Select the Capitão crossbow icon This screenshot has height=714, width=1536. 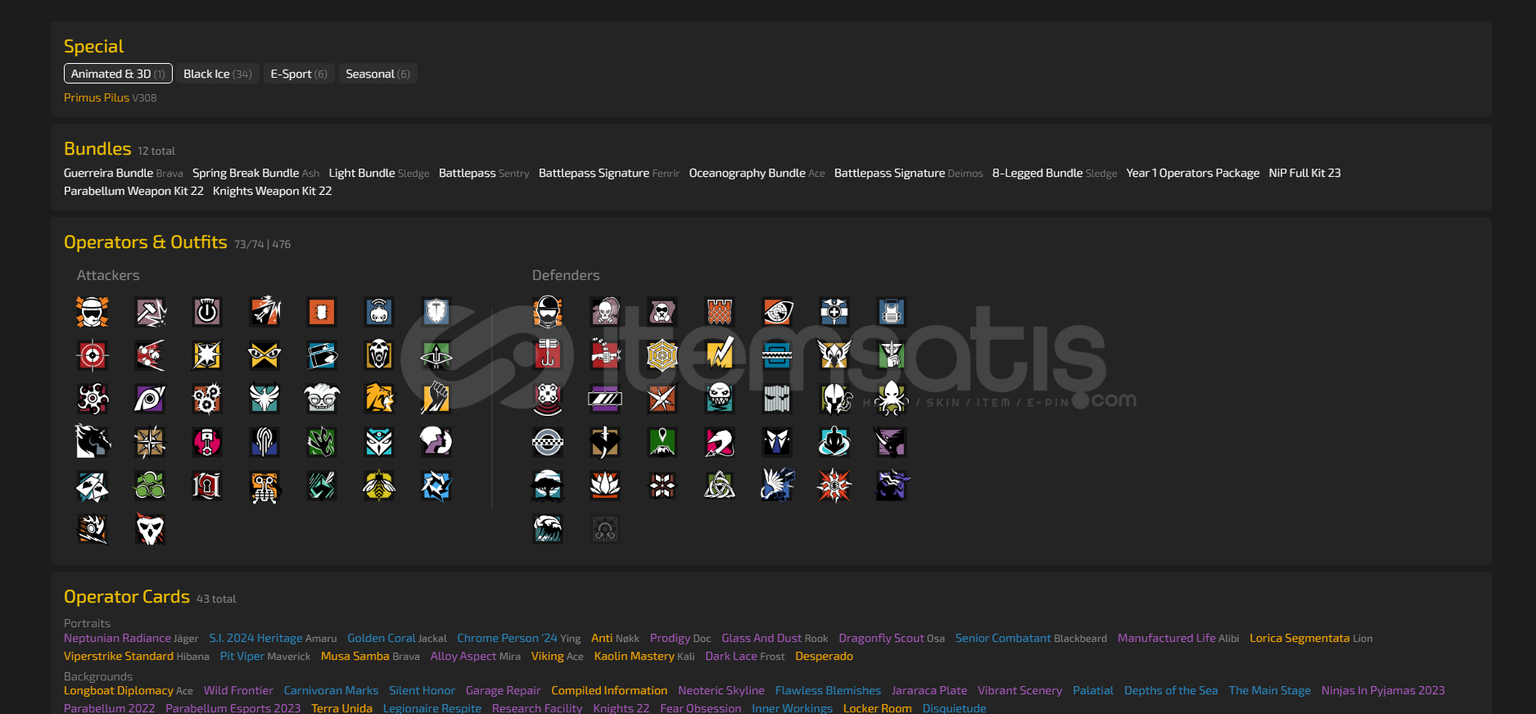tap(436, 355)
